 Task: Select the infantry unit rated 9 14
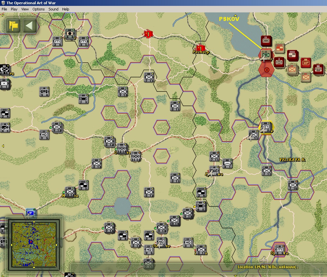coord(109,228)
